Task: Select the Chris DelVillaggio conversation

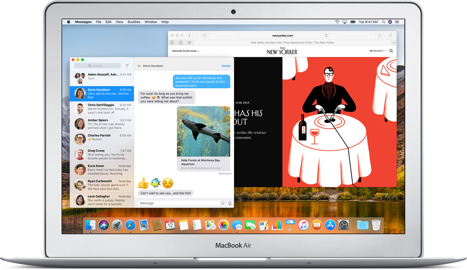Action: 102,108
